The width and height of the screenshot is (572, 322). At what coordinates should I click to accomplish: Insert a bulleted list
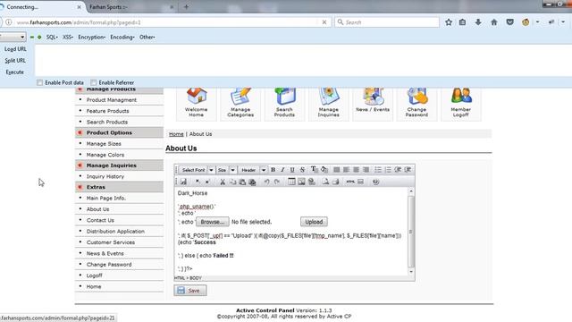point(378,170)
